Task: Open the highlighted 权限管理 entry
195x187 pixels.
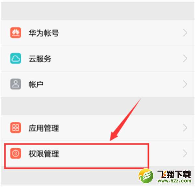Action: (44, 154)
